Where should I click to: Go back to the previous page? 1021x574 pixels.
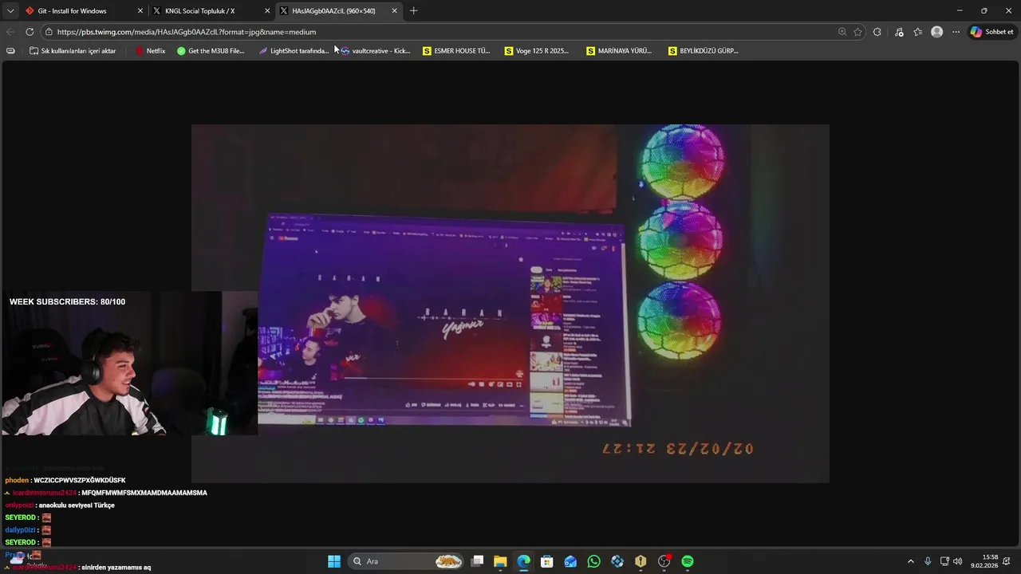10,32
